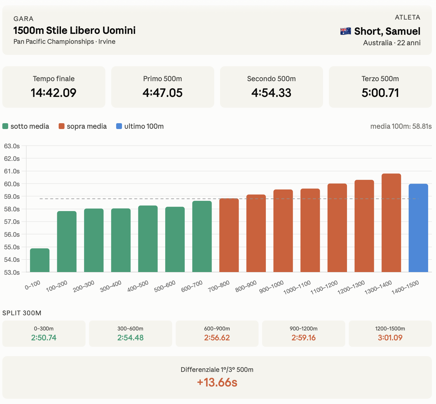Click the orange sopra media legend swatch
Image resolution: width=436 pixels, height=404 pixels.
point(62,126)
